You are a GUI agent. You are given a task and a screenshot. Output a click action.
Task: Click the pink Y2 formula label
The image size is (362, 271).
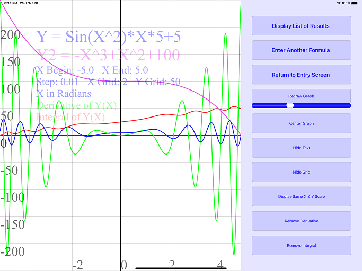[108, 55]
